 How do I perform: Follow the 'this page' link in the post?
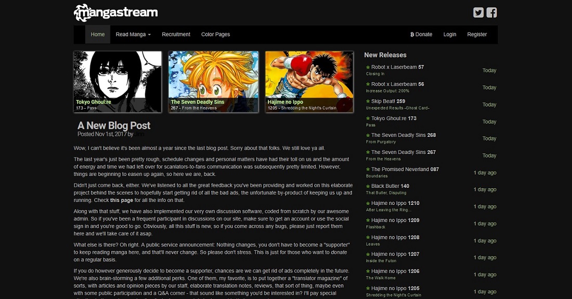pyautogui.click(x=122, y=200)
